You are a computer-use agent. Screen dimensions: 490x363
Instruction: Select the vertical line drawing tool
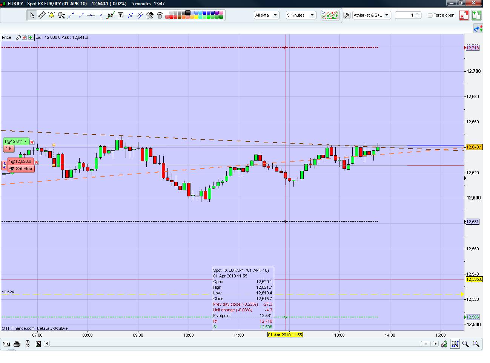[x=101, y=15]
